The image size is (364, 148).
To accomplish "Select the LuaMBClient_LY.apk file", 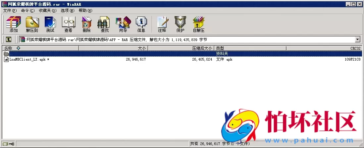I will click(27, 60).
